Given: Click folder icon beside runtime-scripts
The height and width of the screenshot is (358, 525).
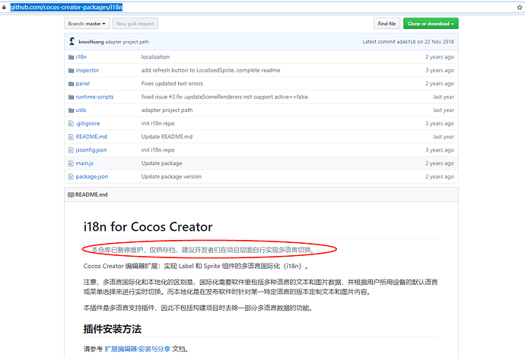Looking at the screenshot, I should click(71, 97).
